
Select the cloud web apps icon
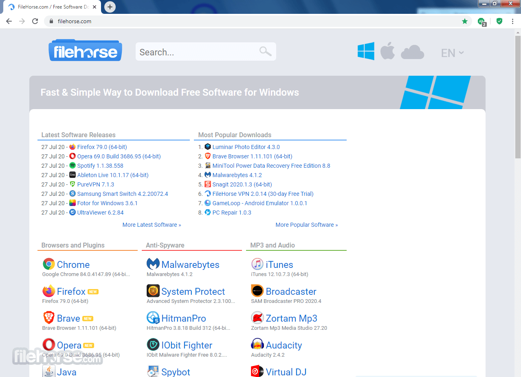click(x=412, y=53)
